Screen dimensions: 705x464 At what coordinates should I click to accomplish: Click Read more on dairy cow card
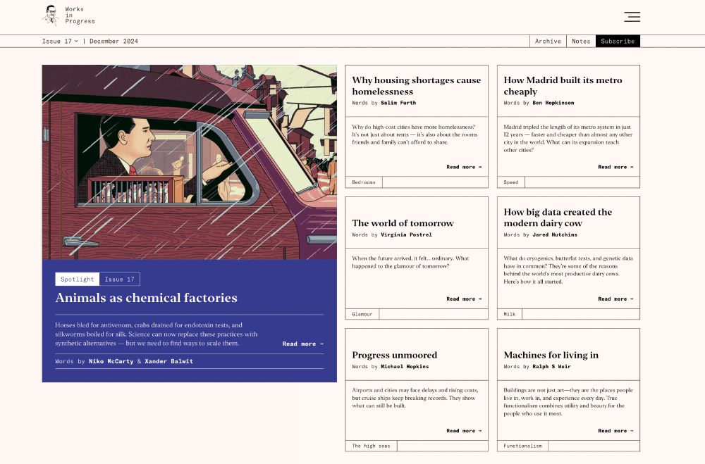[x=615, y=299]
